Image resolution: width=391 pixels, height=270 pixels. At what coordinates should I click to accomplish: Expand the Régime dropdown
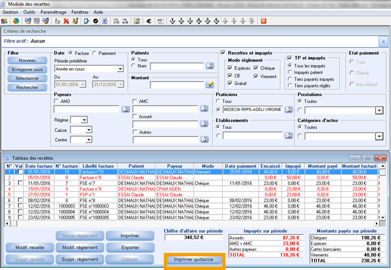coord(83,119)
